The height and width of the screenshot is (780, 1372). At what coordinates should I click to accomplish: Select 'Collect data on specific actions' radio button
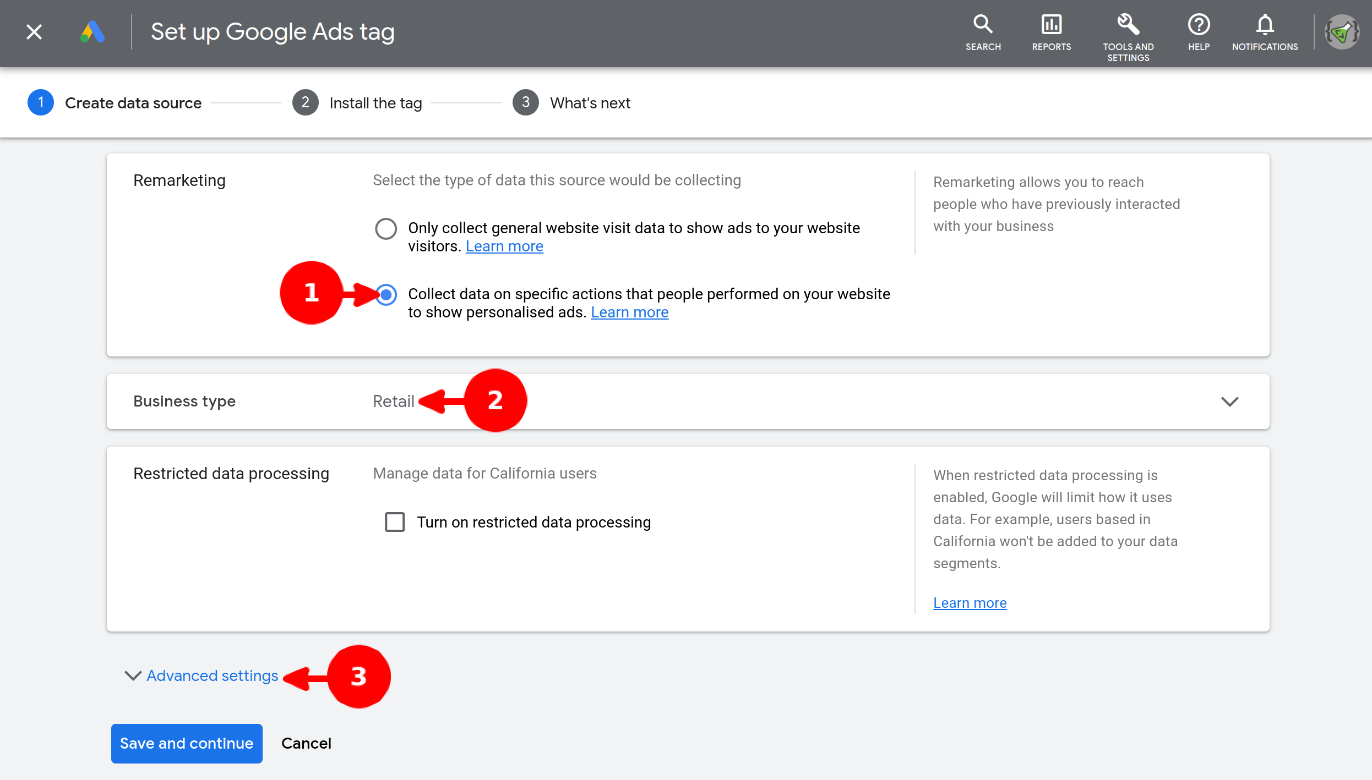tap(386, 295)
